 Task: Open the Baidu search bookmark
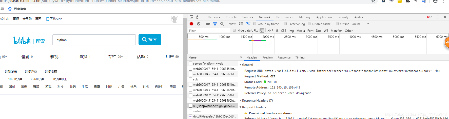tap(17, 9)
